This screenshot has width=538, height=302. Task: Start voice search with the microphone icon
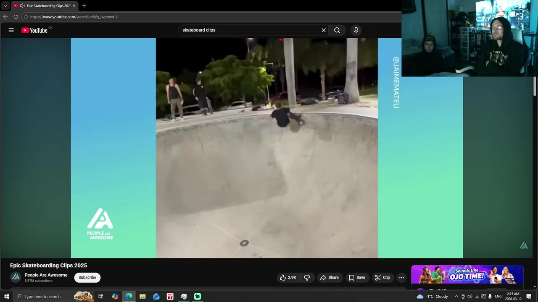click(356, 30)
